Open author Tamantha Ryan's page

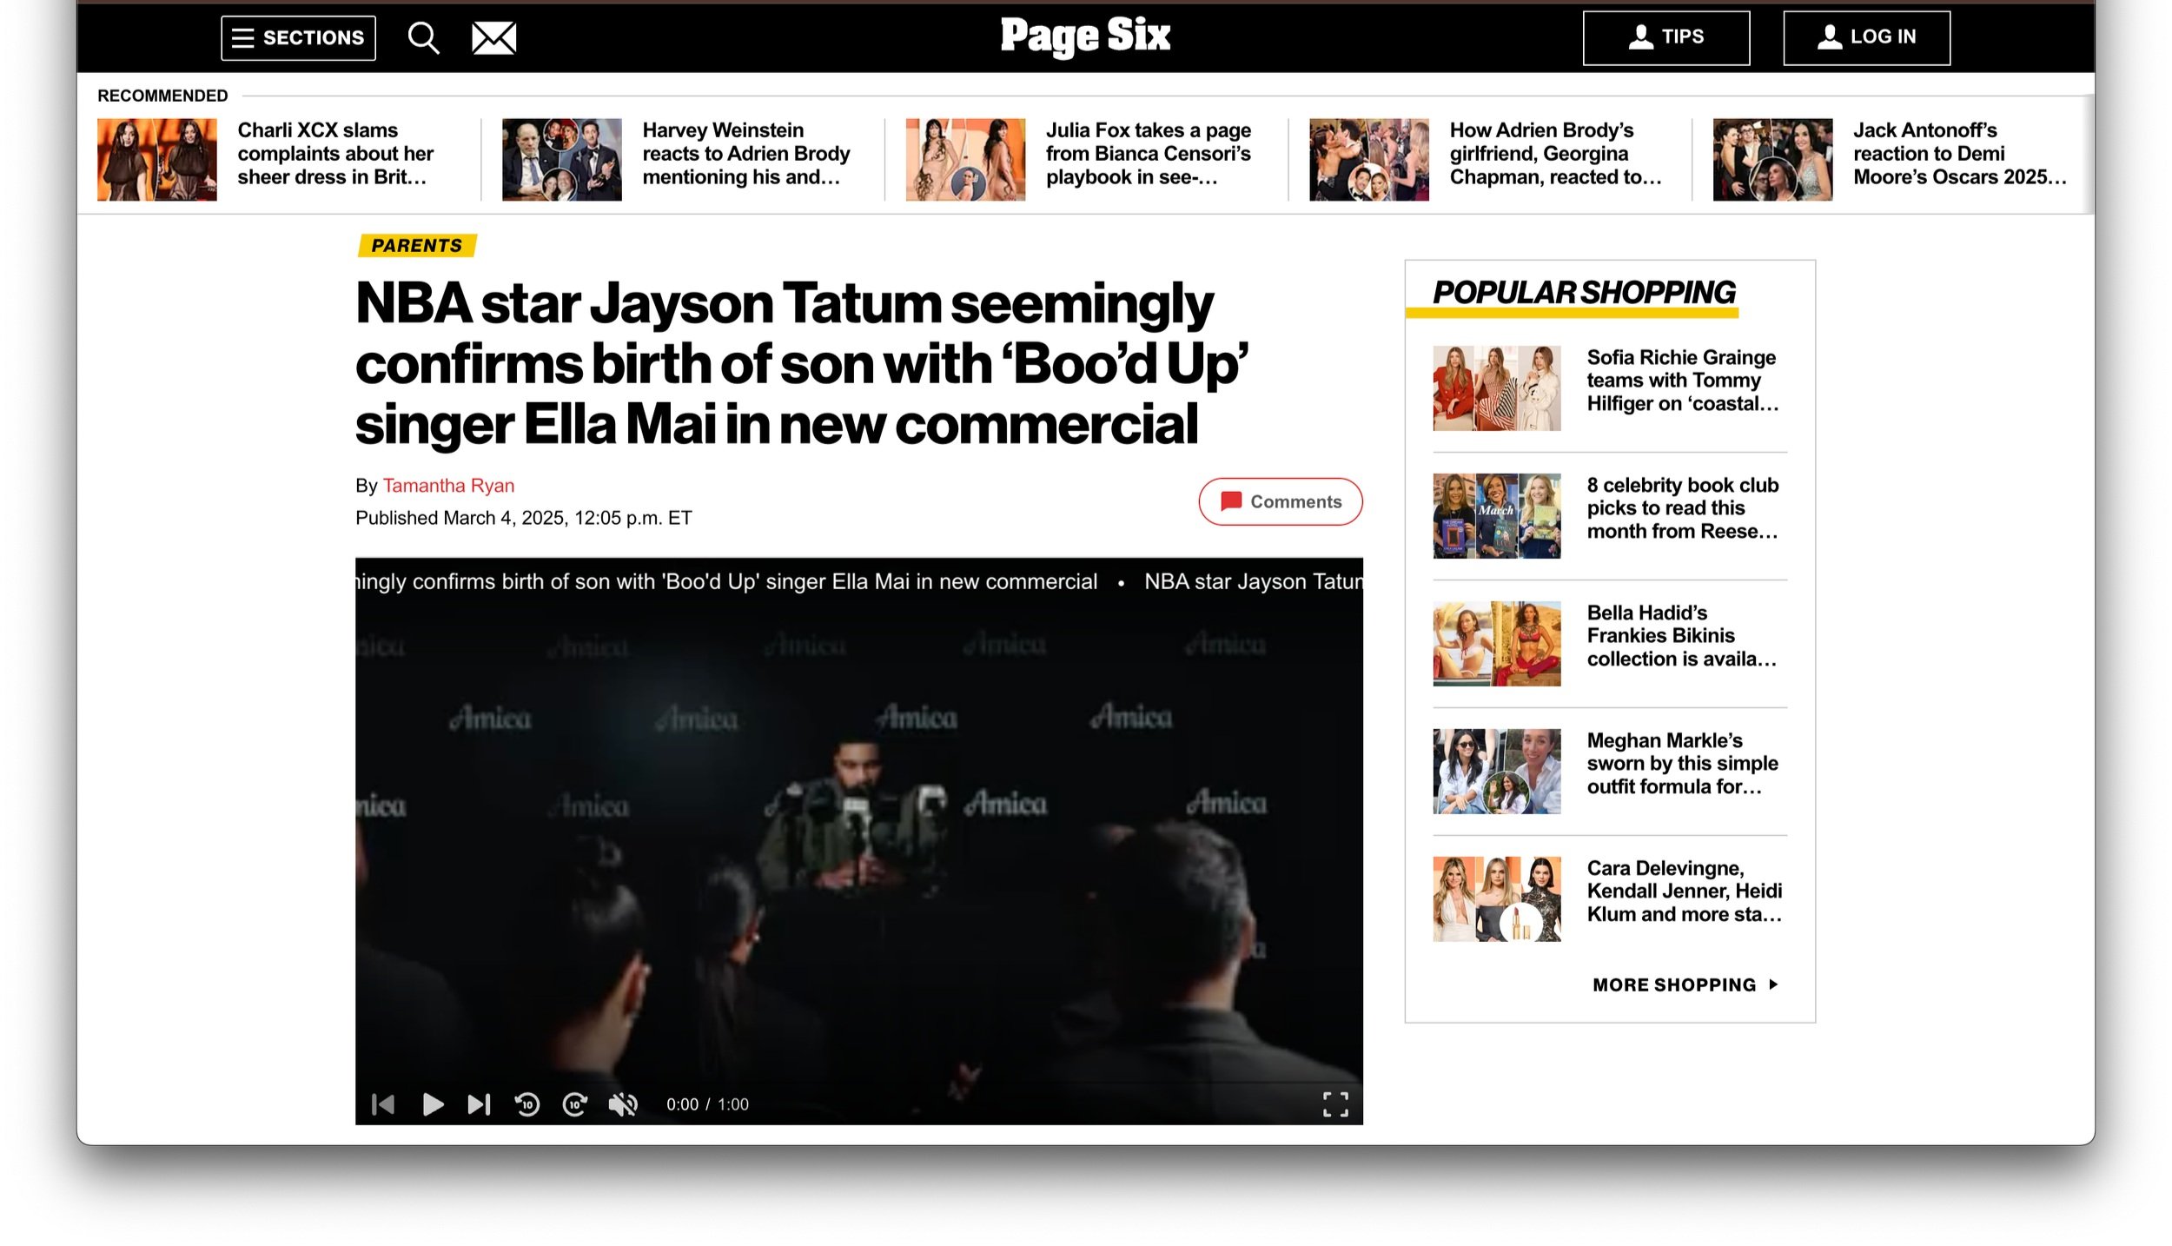[448, 486]
